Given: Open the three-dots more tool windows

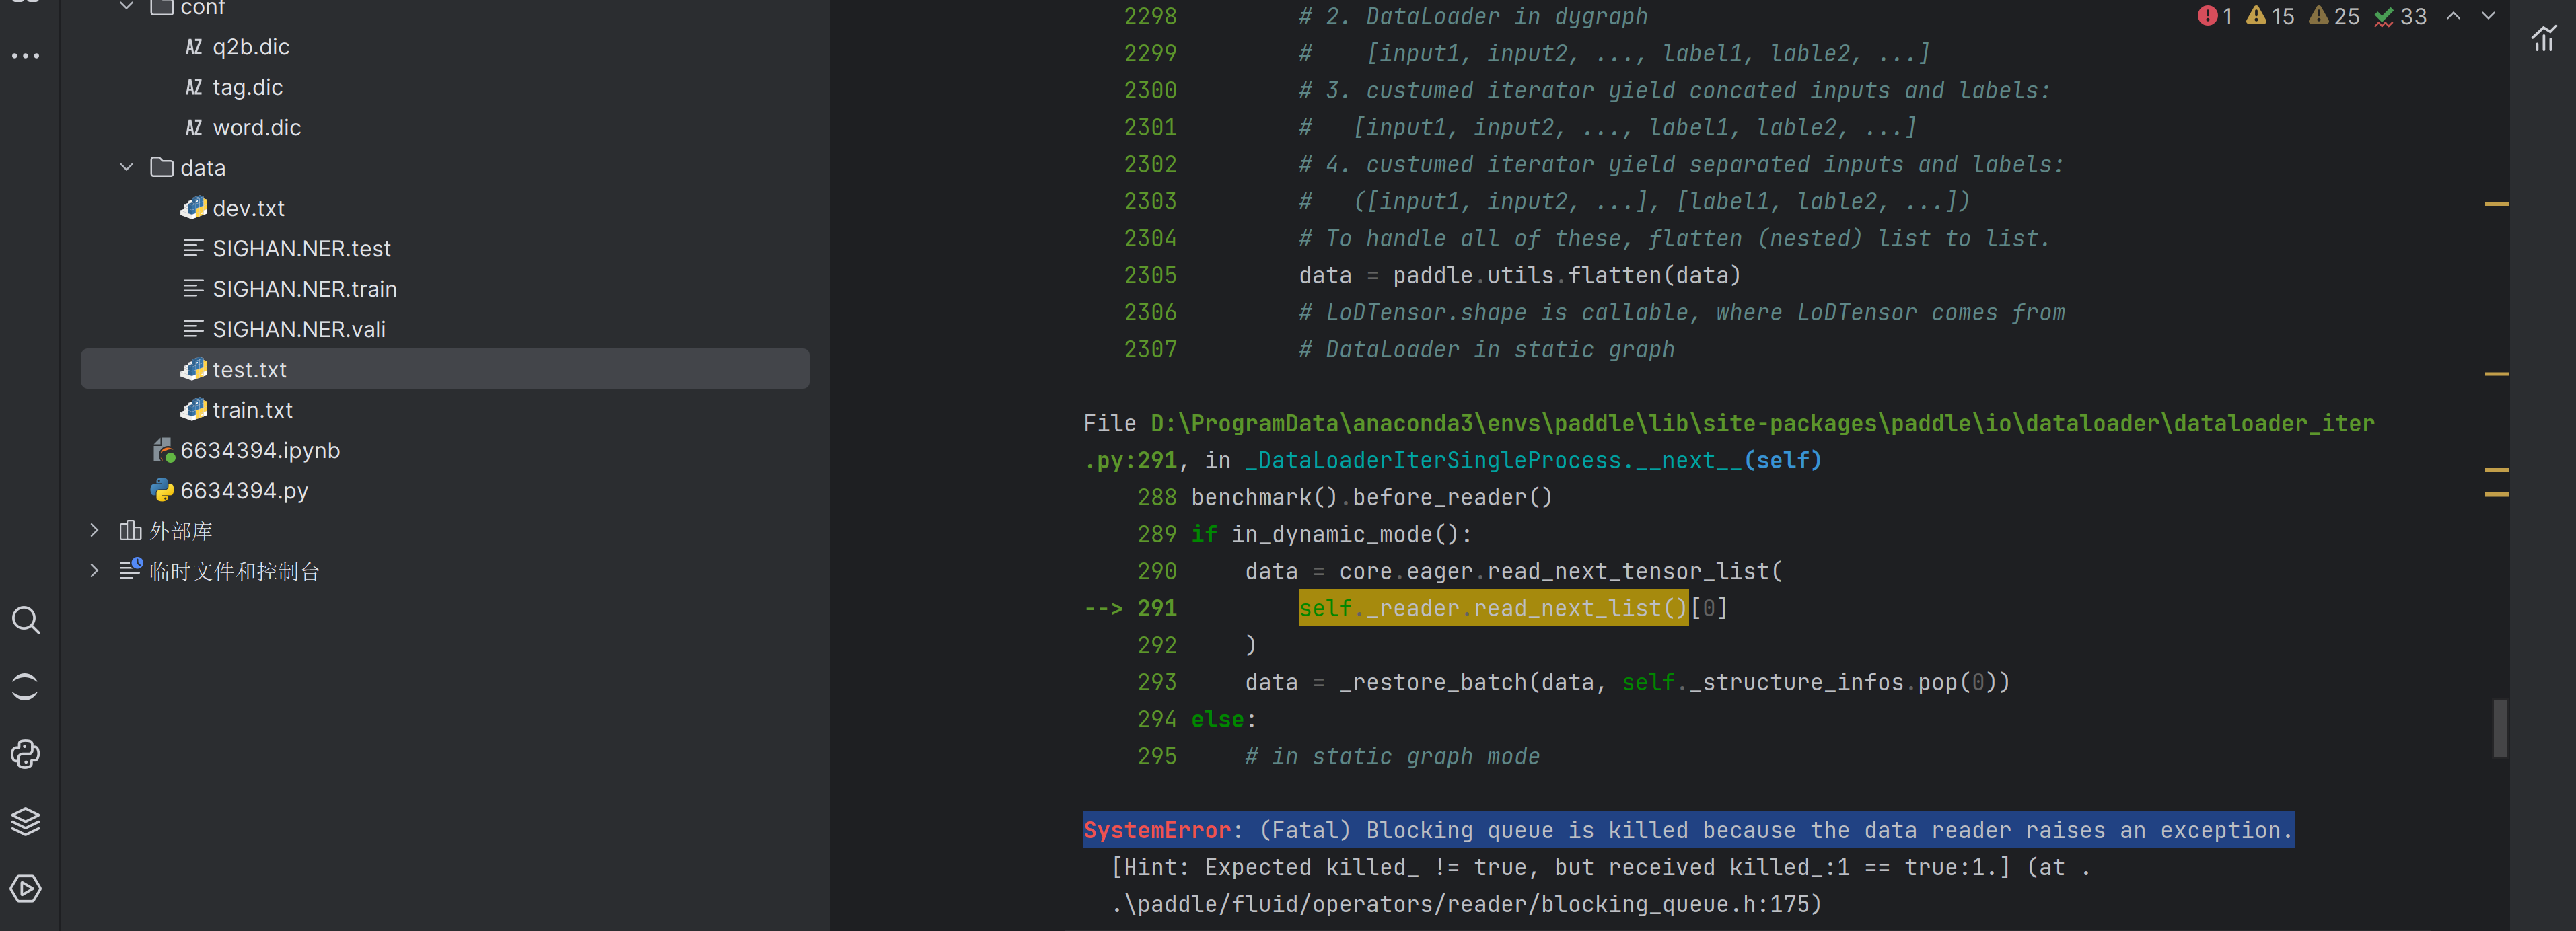Looking at the screenshot, I should pos(25,55).
